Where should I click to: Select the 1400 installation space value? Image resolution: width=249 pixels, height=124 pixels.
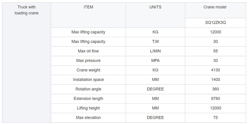(215, 80)
